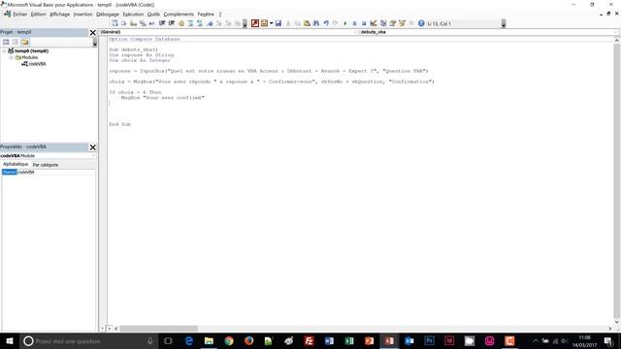
Task: Open Project panel toolbar overflow arrow
Action: (x=95, y=43)
